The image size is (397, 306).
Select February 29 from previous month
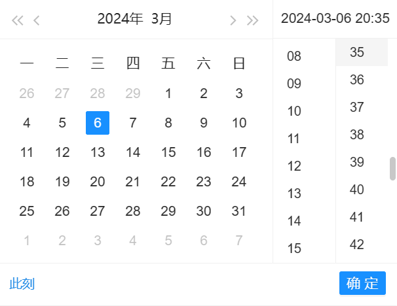[133, 93]
